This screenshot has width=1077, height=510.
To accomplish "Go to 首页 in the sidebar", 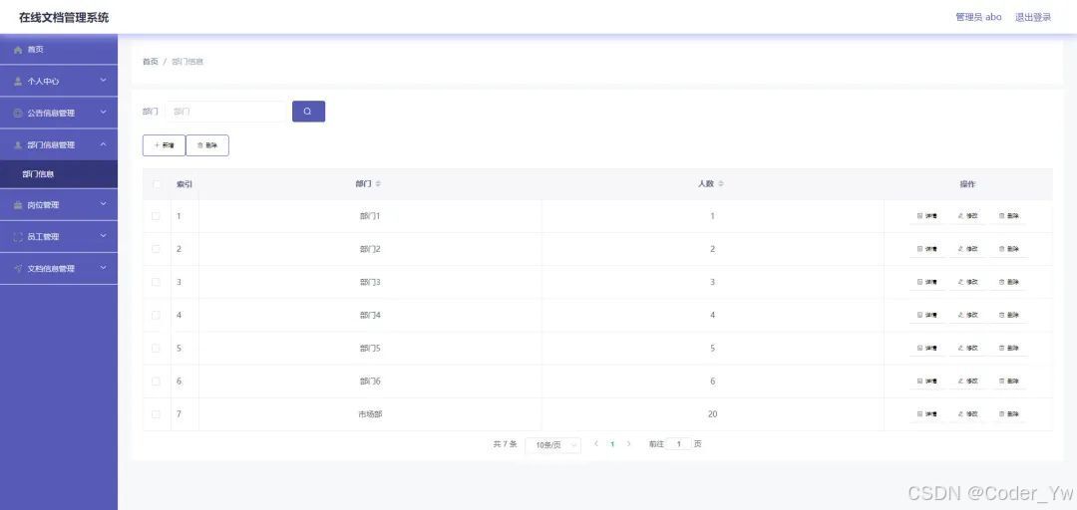I will coord(59,50).
